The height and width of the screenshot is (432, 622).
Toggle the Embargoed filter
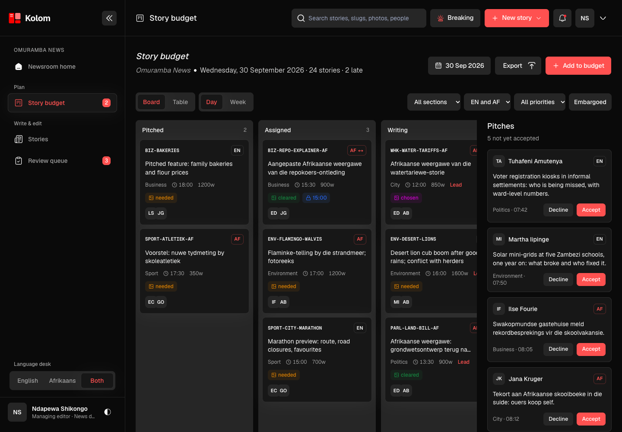click(x=590, y=102)
